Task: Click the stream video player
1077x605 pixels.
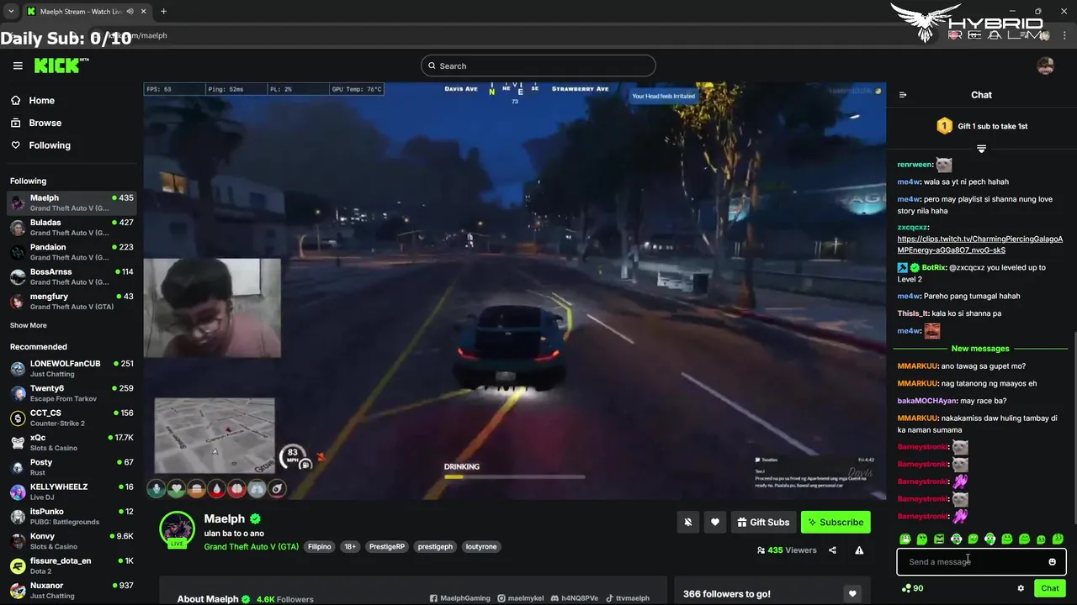Action: [514, 290]
